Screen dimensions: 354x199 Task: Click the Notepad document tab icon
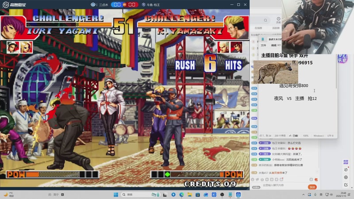coord(263,39)
